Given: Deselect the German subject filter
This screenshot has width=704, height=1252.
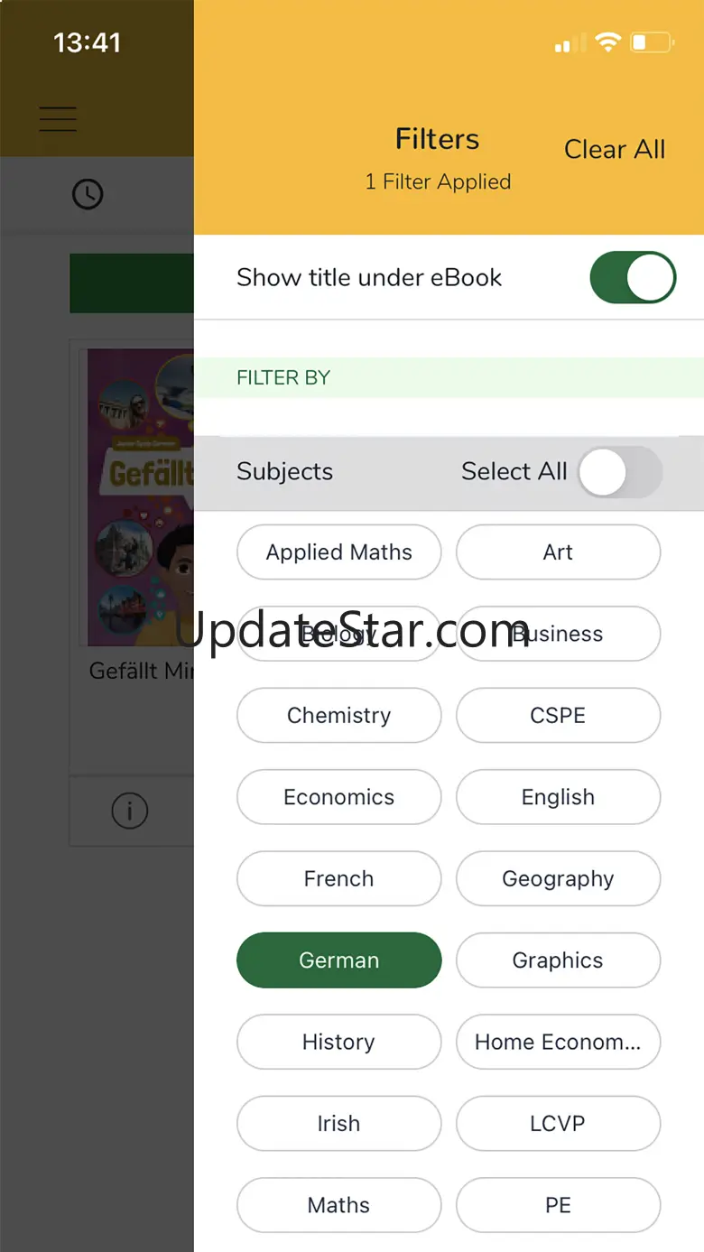Looking at the screenshot, I should click(338, 960).
